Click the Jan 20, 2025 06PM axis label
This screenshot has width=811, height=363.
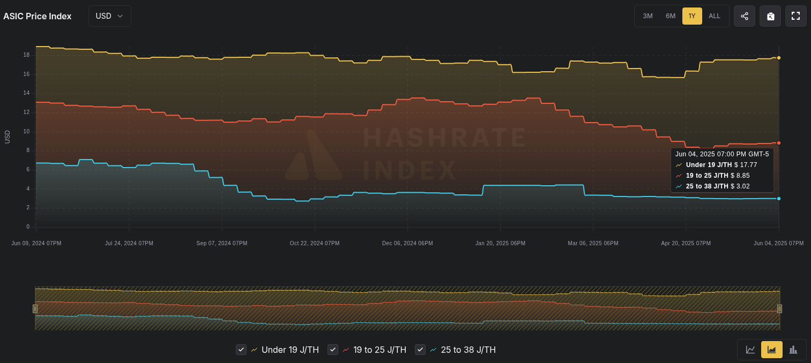[500, 243]
